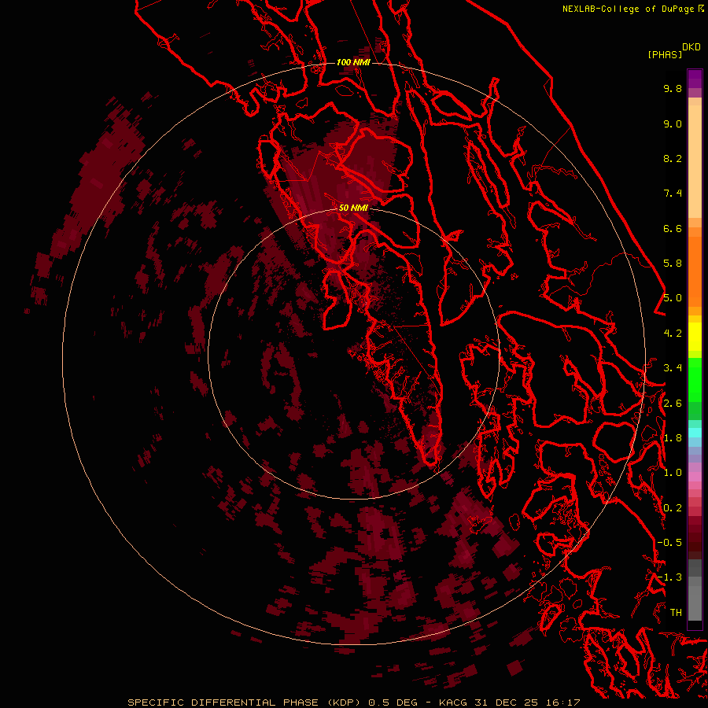The image size is (708, 708).
Task: Click the 2.6 value on the color scale
Action: coord(673,404)
